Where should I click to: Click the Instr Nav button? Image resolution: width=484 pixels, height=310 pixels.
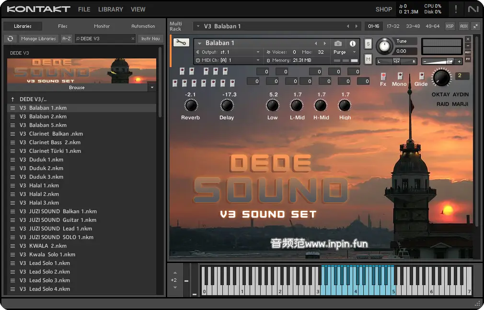coord(150,39)
